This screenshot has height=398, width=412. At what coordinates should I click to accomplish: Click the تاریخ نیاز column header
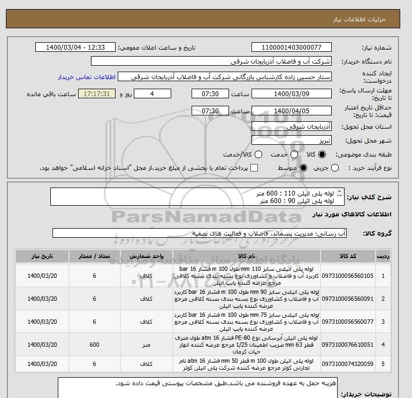[42, 256]
